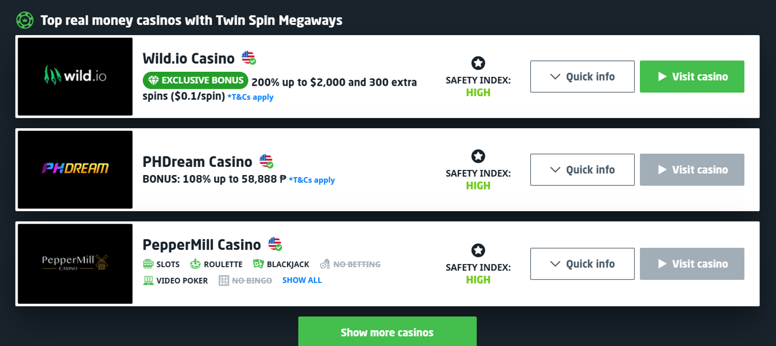Click the US flag icon beside PepperMill Casino
The height and width of the screenshot is (346, 776).
coord(275,244)
